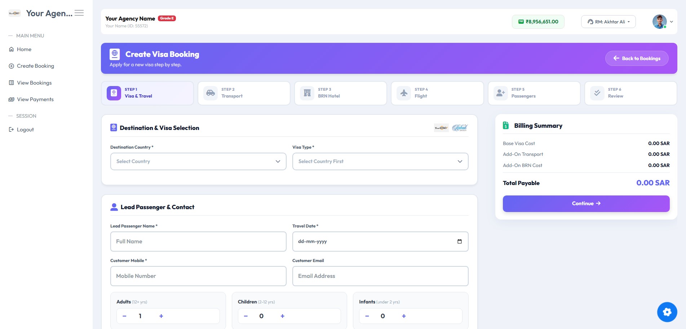Click the Step 6 Review checkmark icon
The height and width of the screenshot is (329, 686).
click(597, 93)
